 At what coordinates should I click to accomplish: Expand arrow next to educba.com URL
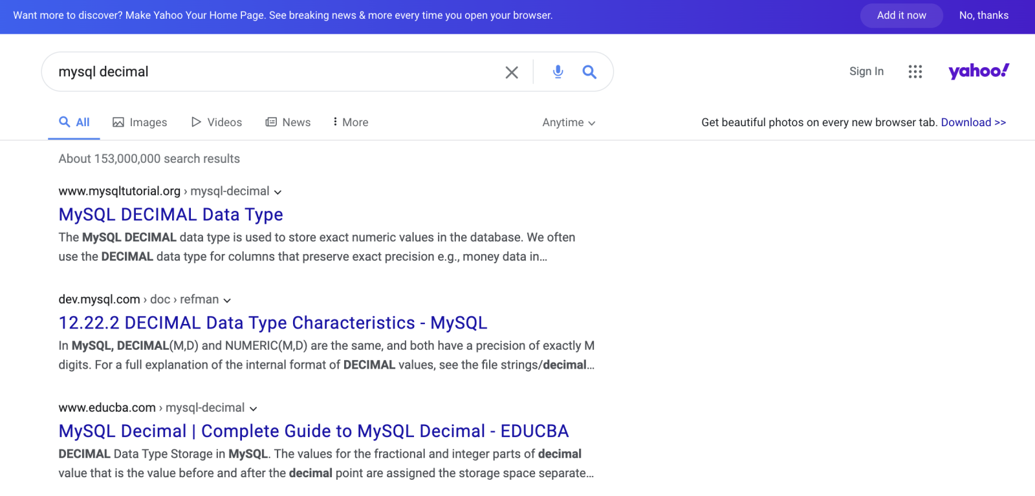[x=253, y=409]
